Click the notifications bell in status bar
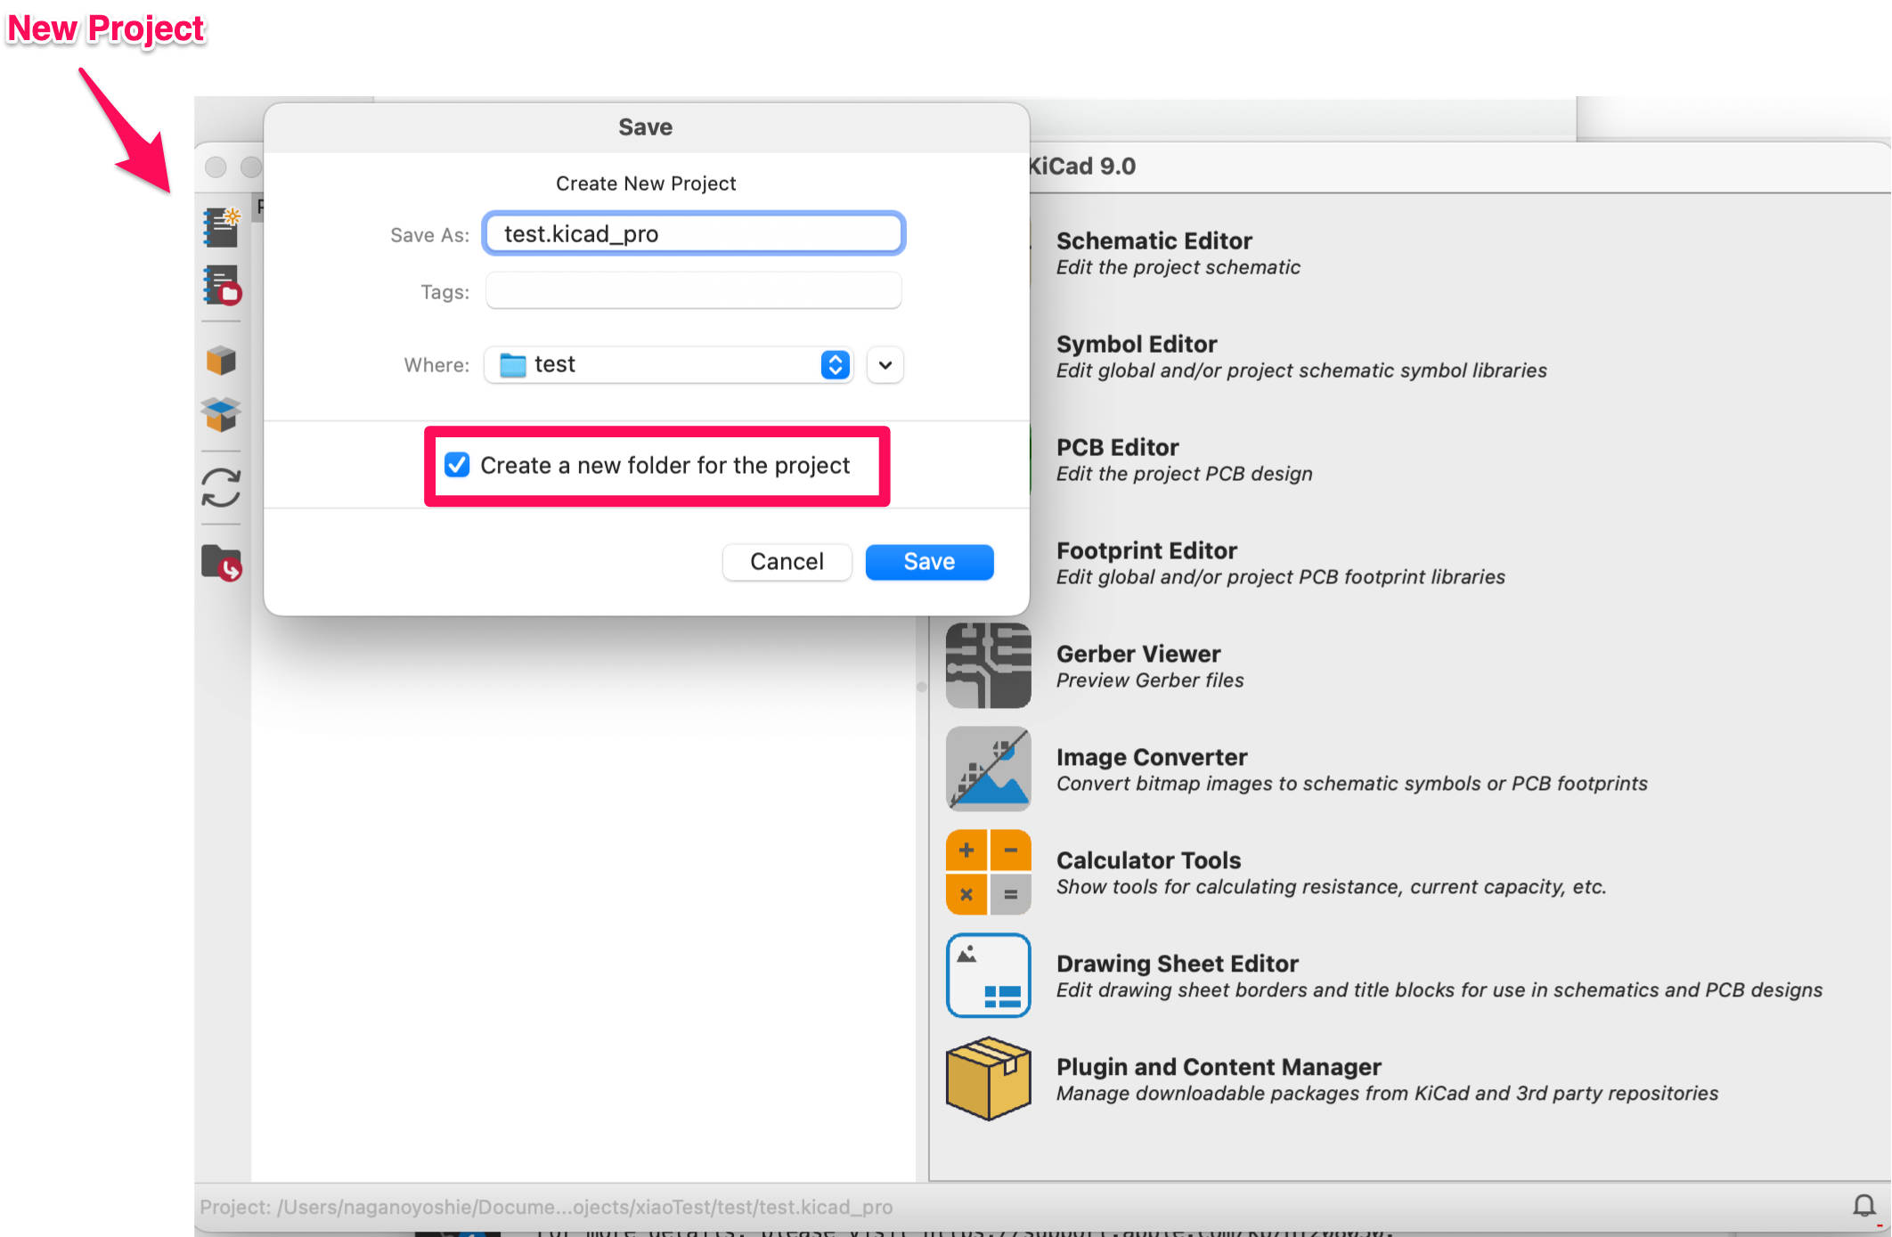 click(x=1863, y=1206)
